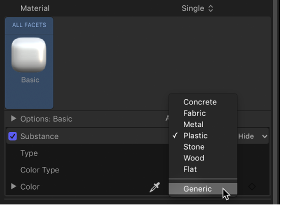281x205 pixels.
Task: Choose Metal from the substance menu
Action: pyautogui.click(x=203, y=124)
